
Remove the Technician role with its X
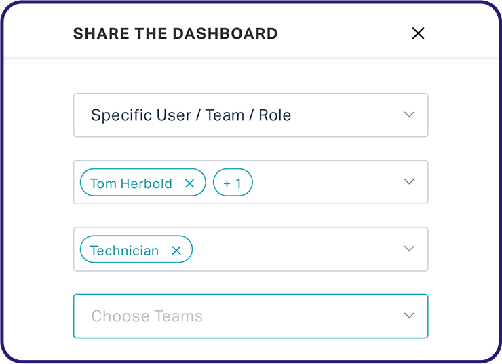[176, 250]
